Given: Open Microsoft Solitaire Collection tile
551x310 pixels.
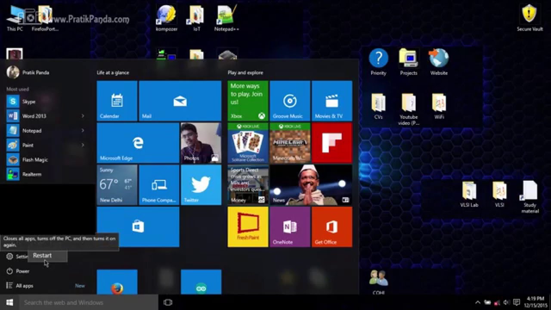Looking at the screenshot, I should (x=248, y=143).
